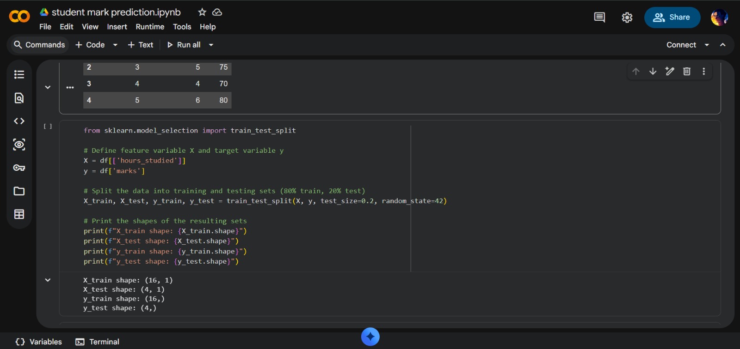This screenshot has height=349, width=740.
Task: Open the Secrets key icon panel
Action: (x=19, y=168)
